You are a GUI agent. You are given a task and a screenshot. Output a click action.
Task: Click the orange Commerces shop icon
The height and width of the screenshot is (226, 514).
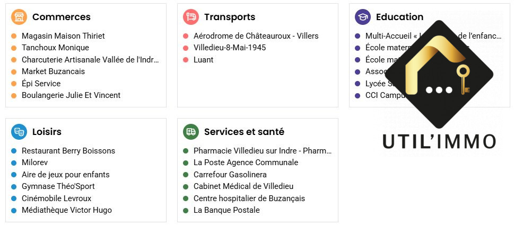pos(19,17)
